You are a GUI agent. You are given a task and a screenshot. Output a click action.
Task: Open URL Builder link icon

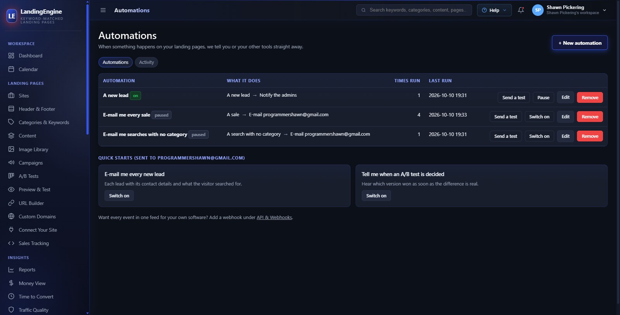(x=11, y=203)
